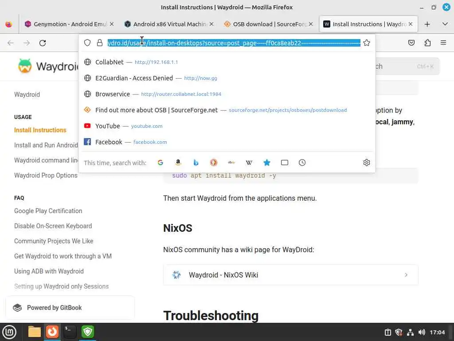454x341 pixels.
Task: Go forward to next page
Action: point(27,43)
